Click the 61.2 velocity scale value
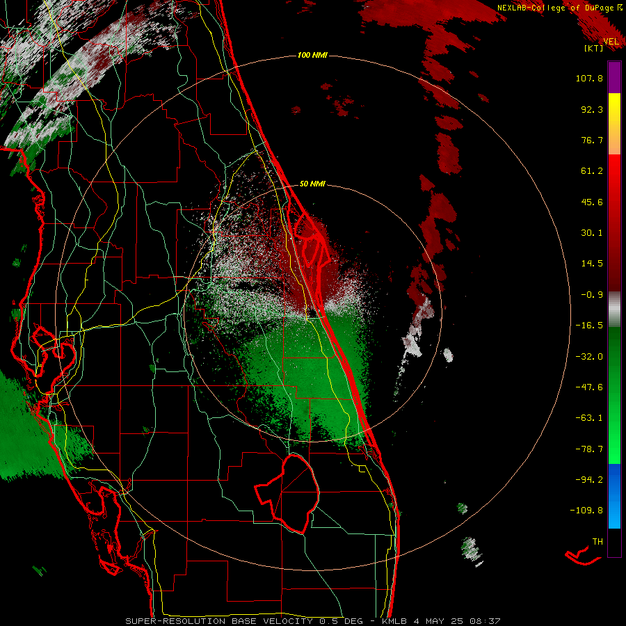626x626 pixels. pyautogui.click(x=592, y=171)
